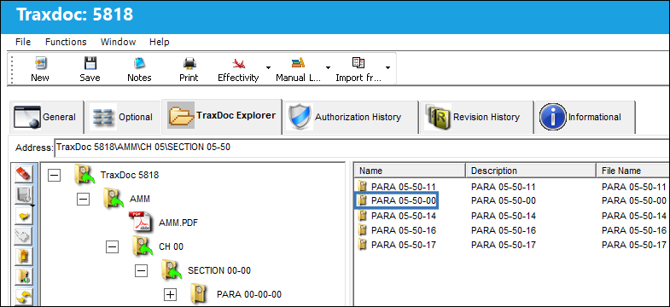670x307 pixels.
Task: Open the Window menu
Action: (x=119, y=42)
